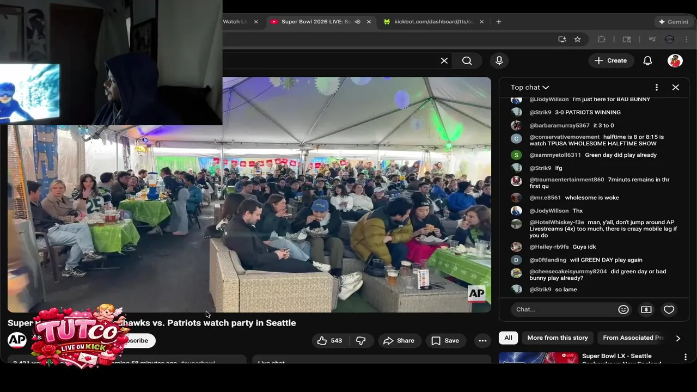The width and height of the screenshot is (697, 392).
Task: Mute the tab via its speaker icon
Action: pos(357,22)
